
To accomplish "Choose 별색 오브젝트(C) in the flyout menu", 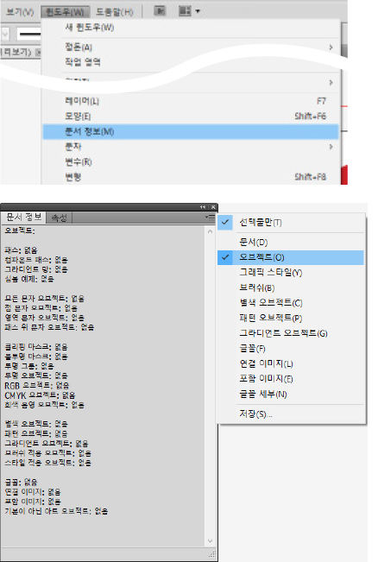I will tap(291, 303).
